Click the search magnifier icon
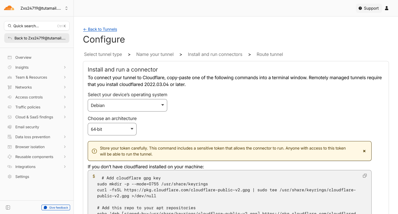This screenshot has width=398, height=214. click(x=10, y=26)
